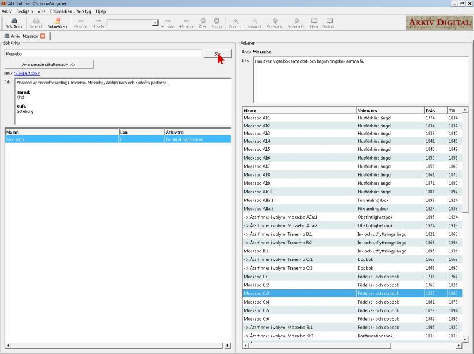Sort volumes by Till column header
The image size is (474, 354).
click(x=454, y=111)
